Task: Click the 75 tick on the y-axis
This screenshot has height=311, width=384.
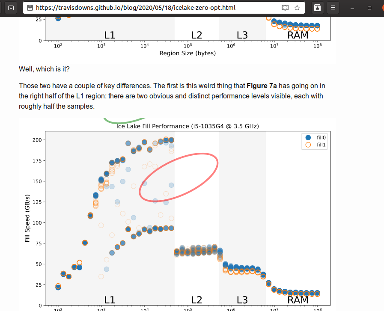Action: 39,243
